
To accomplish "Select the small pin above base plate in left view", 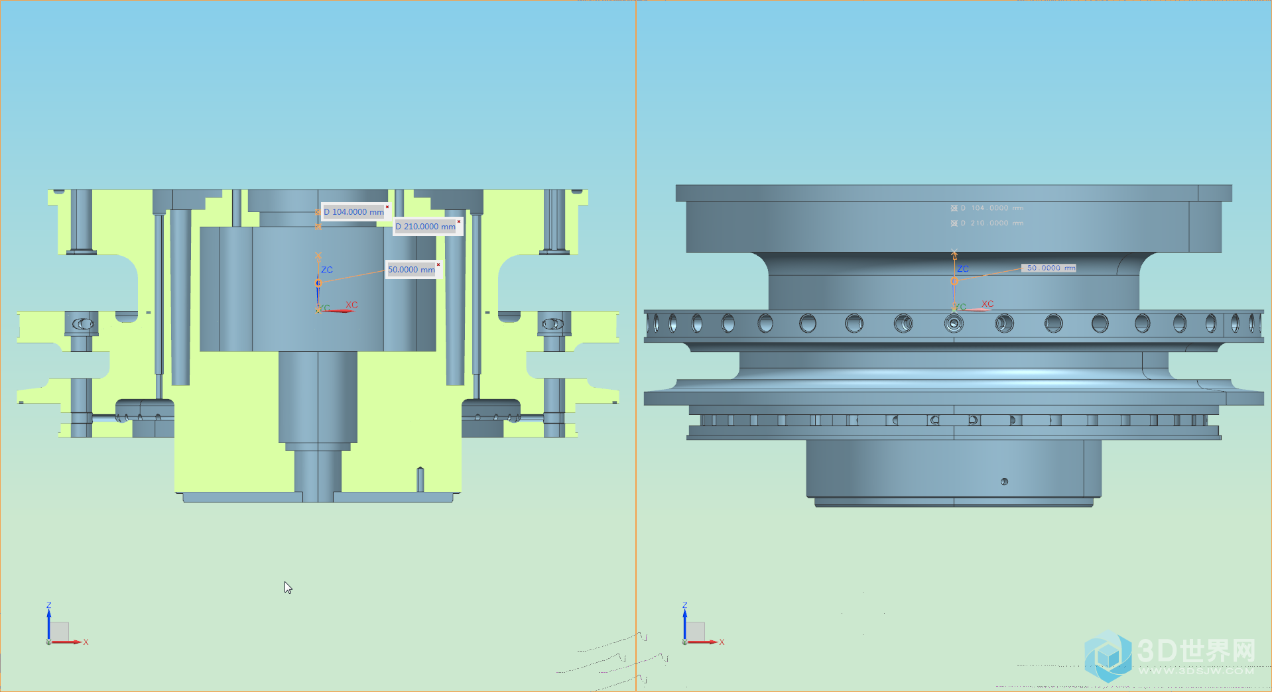I will (420, 479).
